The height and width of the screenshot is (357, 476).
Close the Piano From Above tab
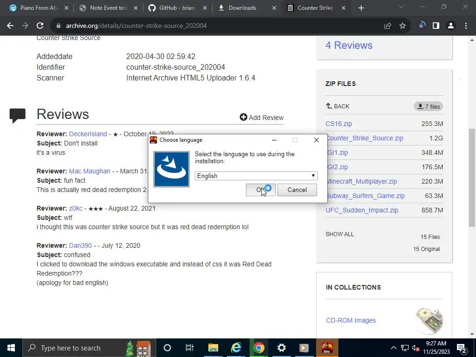tap(66, 8)
